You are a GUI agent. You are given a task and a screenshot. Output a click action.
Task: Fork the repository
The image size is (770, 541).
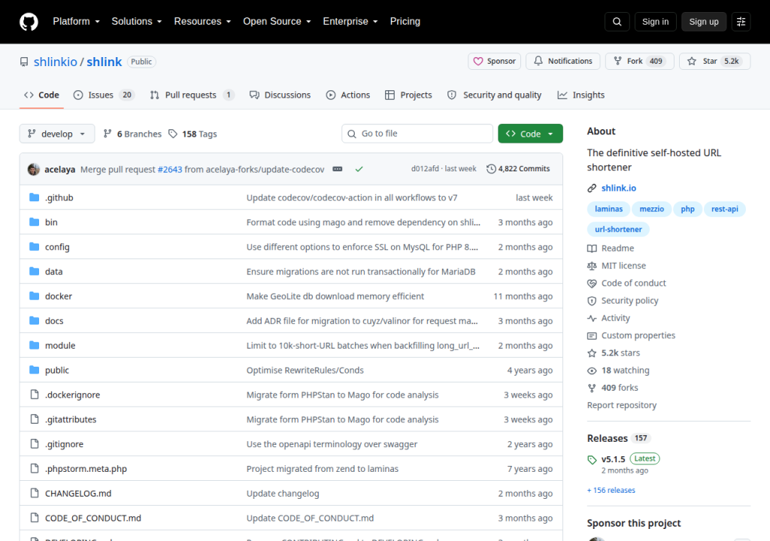click(639, 62)
